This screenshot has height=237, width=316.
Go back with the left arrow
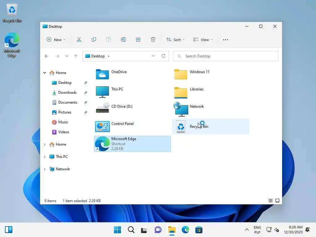(x=47, y=56)
